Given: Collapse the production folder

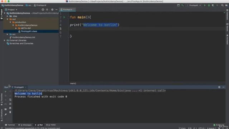Looking at the screenshot, I should click(10, 22).
